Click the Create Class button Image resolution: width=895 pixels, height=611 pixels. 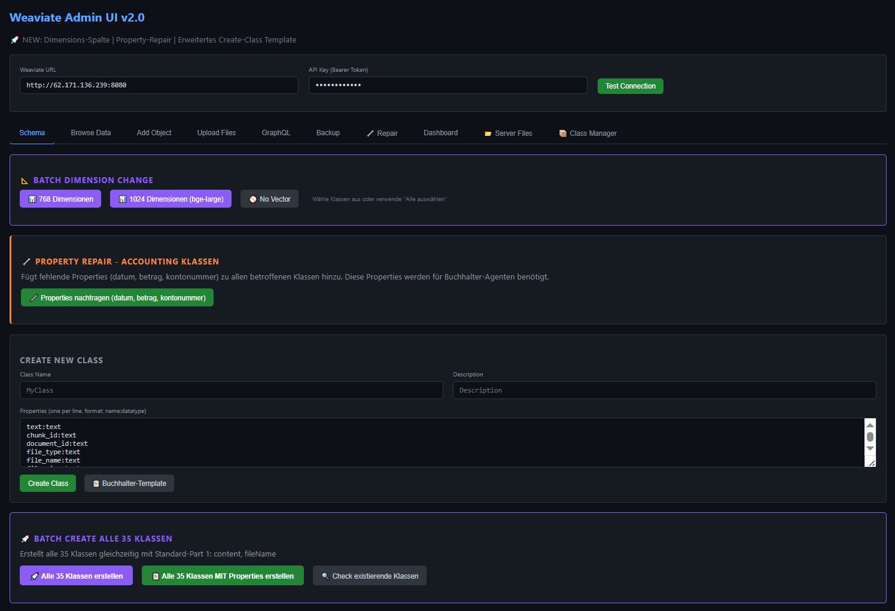click(x=48, y=484)
